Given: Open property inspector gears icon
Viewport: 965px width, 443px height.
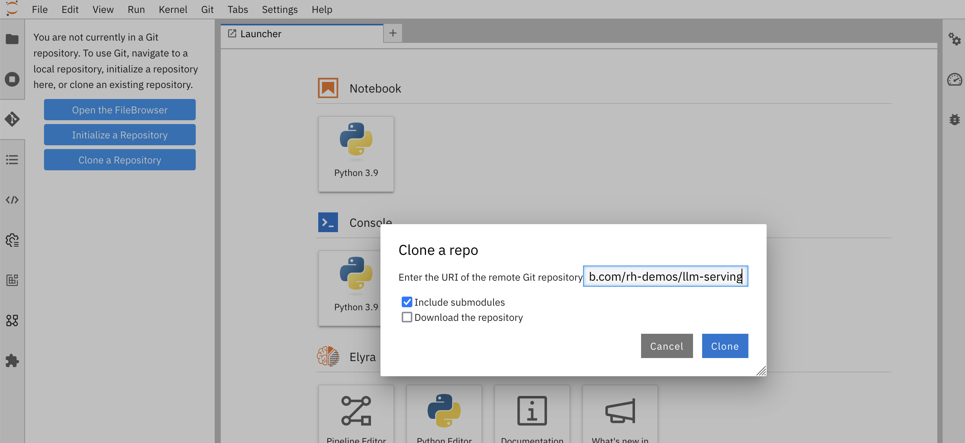Looking at the screenshot, I should [x=954, y=39].
